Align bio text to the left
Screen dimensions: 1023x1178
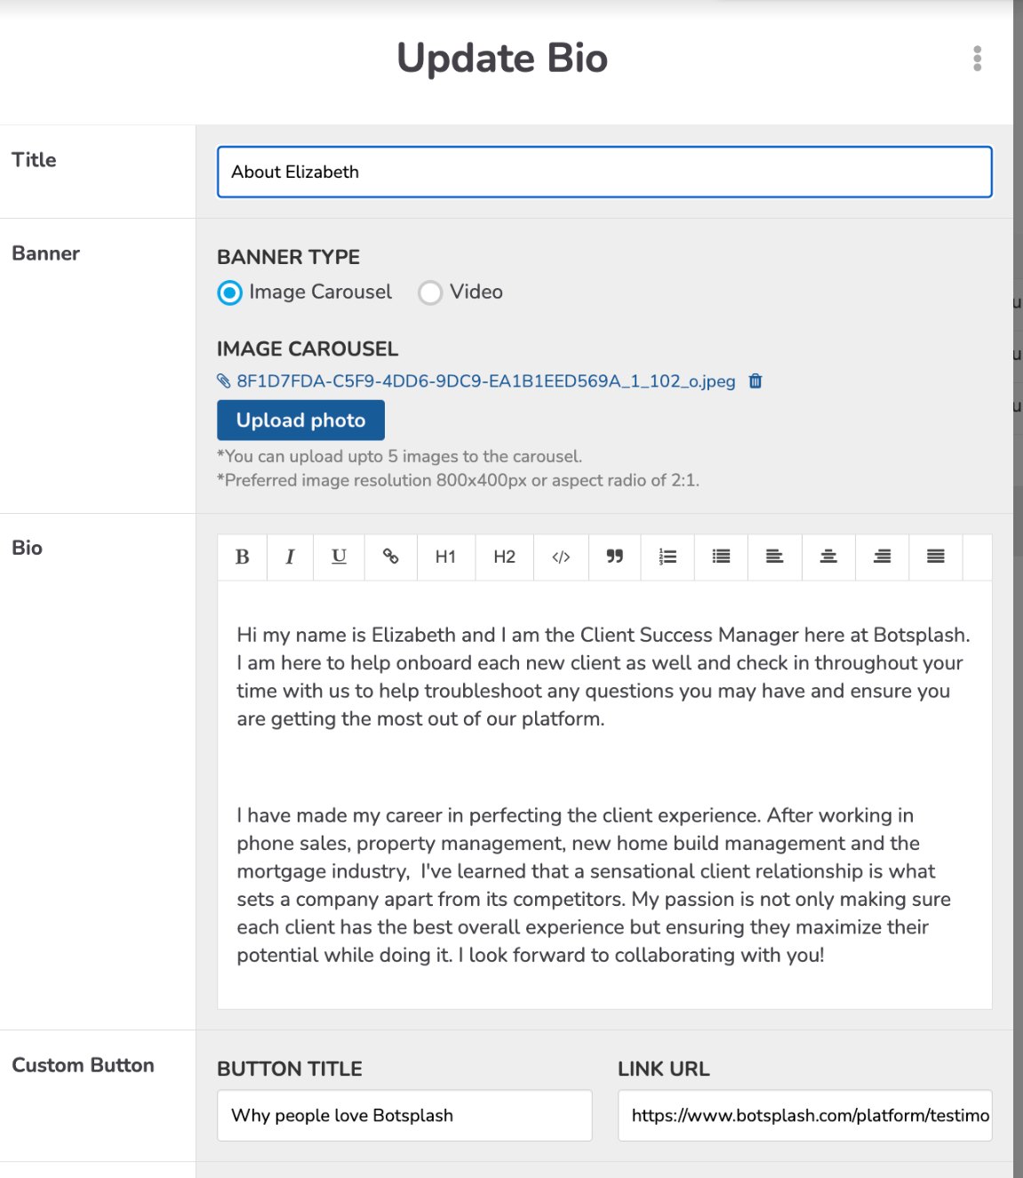774,557
